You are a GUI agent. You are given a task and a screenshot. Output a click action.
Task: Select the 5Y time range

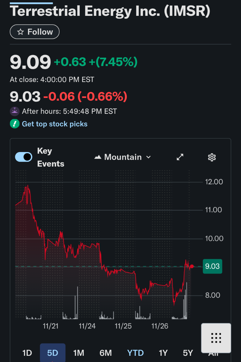(x=188, y=353)
